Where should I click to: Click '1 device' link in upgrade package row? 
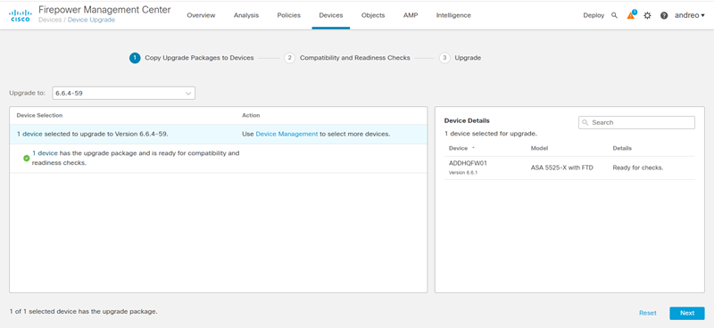(46, 153)
